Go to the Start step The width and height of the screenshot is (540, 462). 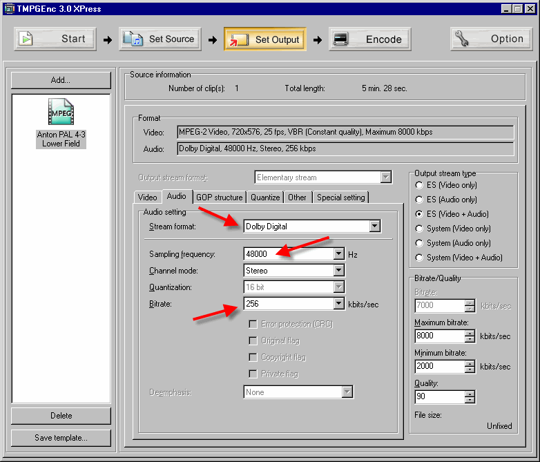tap(55, 39)
